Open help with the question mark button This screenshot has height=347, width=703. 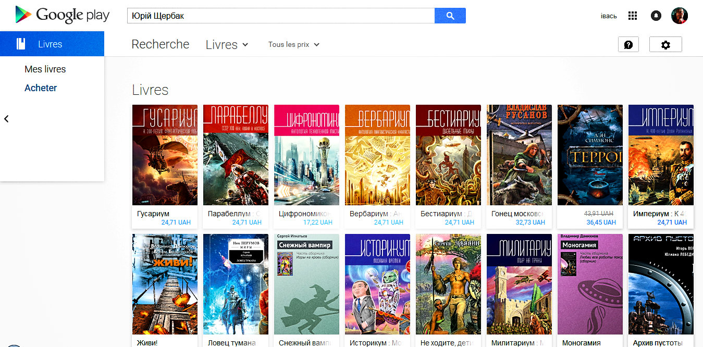pyautogui.click(x=628, y=44)
